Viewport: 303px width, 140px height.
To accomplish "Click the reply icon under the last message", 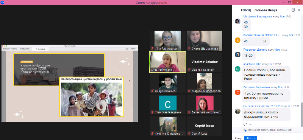I will pyautogui.click(x=245, y=124).
